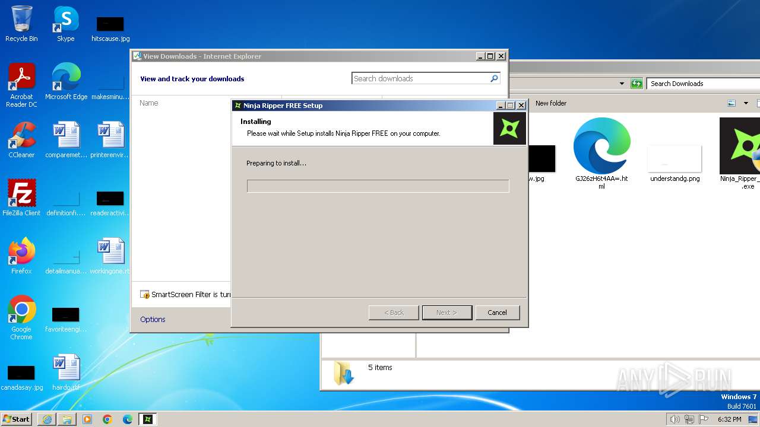Image resolution: width=760 pixels, height=427 pixels.
Task: Select the workingone.rtf document
Action: pyautogui.click(x=110, y=256)
